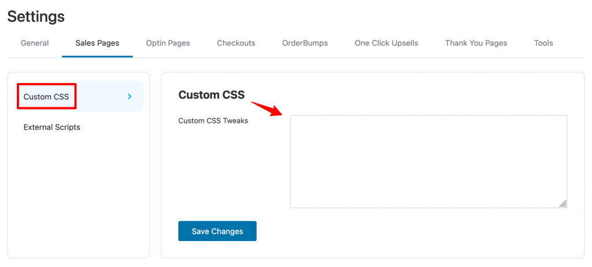Viewport: 592px width, 267px height.
Task: Expand the blue chevron beside Custom CSS
Action: click(129, 96)
